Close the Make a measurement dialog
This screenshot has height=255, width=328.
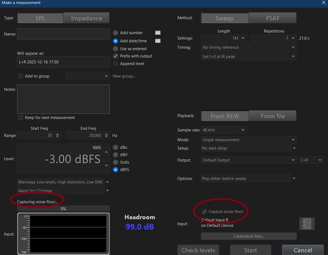323,3
